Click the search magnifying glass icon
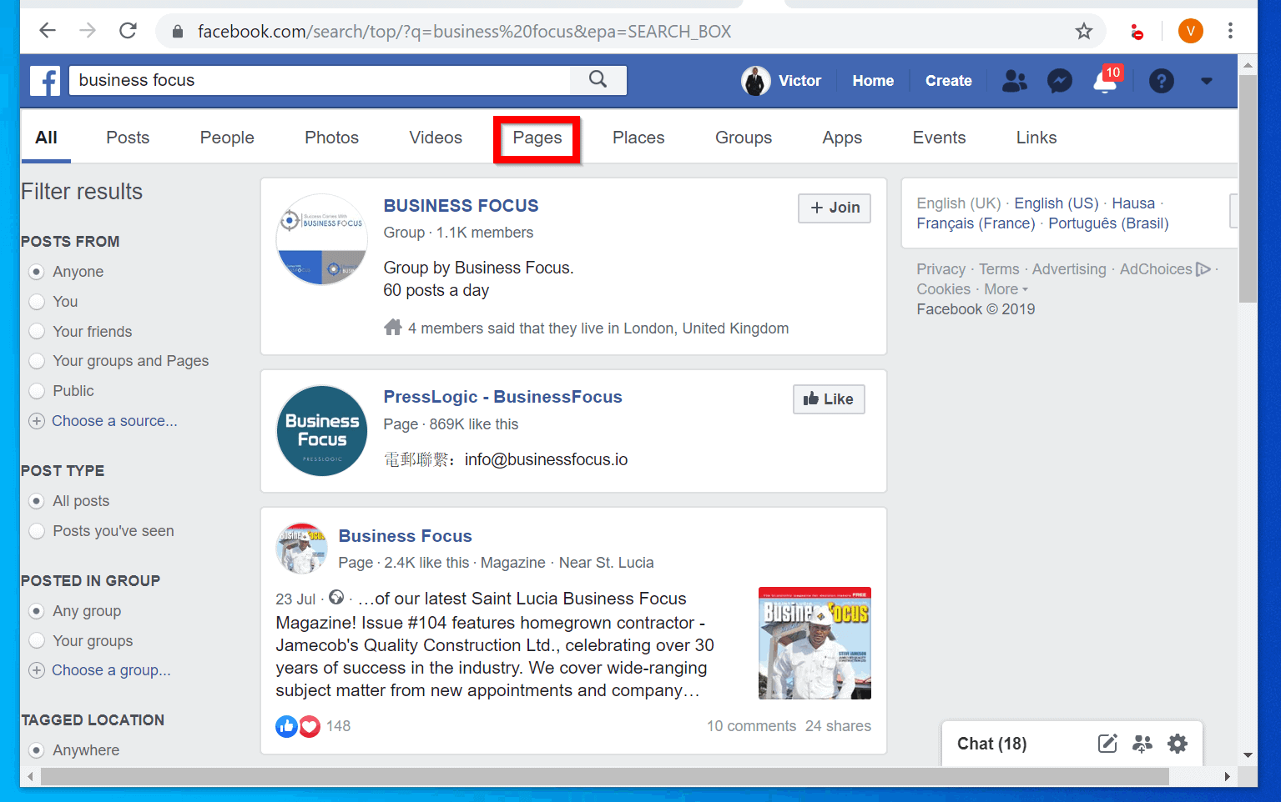1281x802 pixels. pos(598,79)
